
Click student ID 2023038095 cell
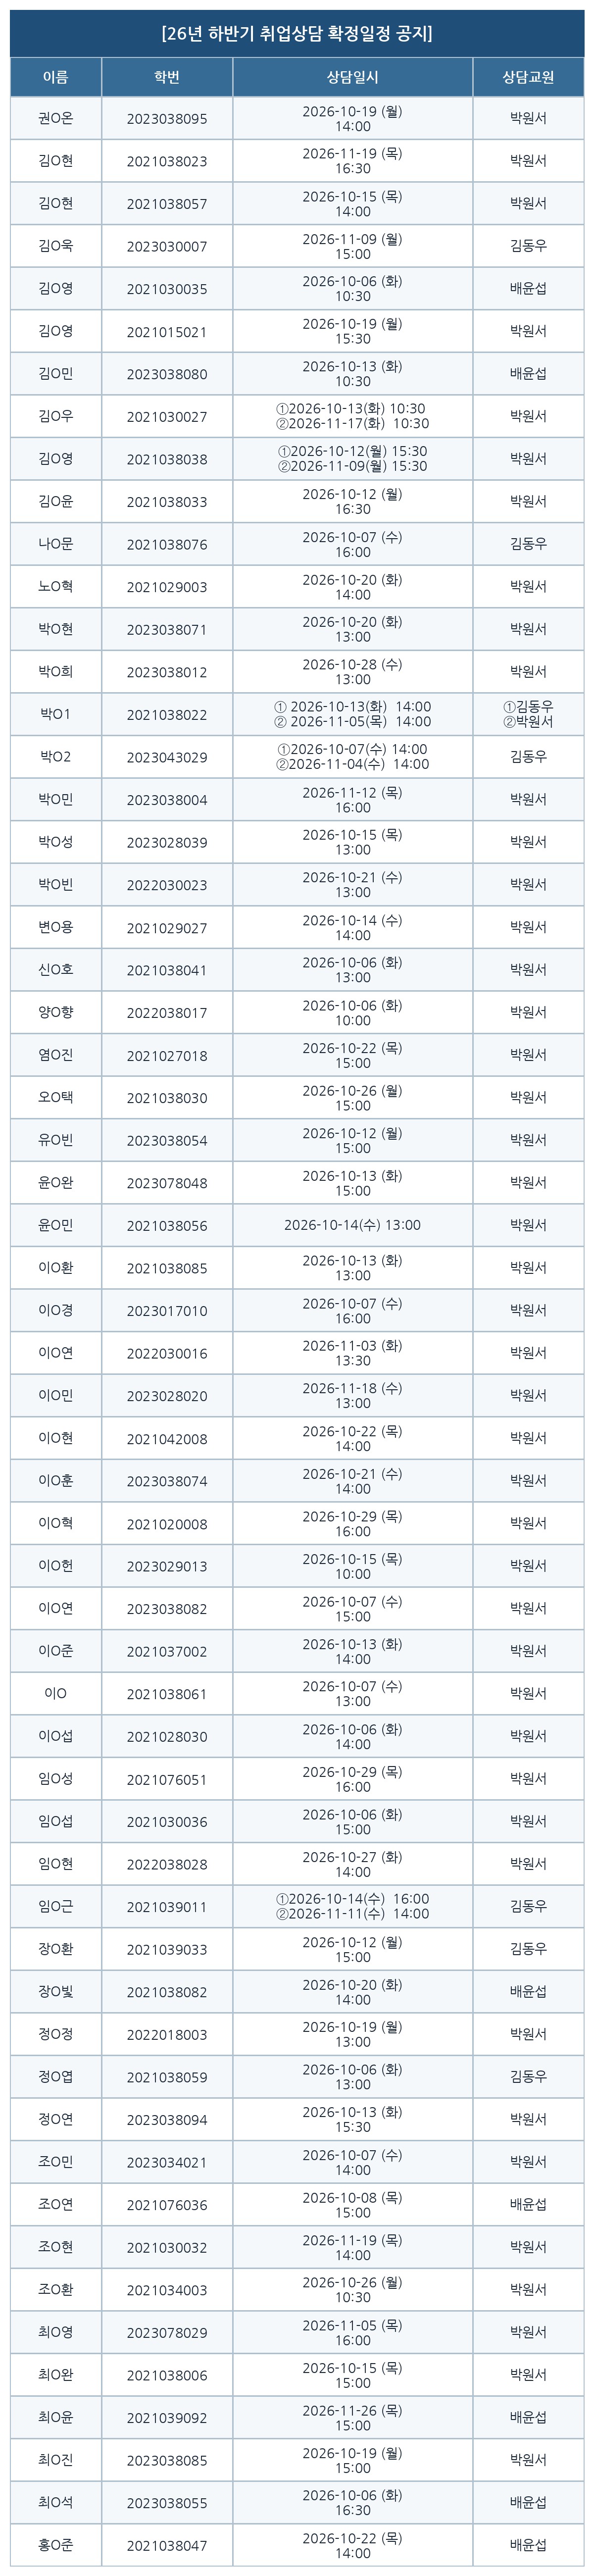click(x=167, y=119)
